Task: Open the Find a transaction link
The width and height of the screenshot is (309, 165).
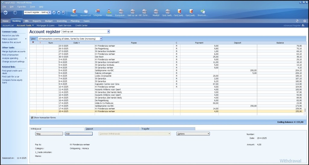Action: point(10,55)
